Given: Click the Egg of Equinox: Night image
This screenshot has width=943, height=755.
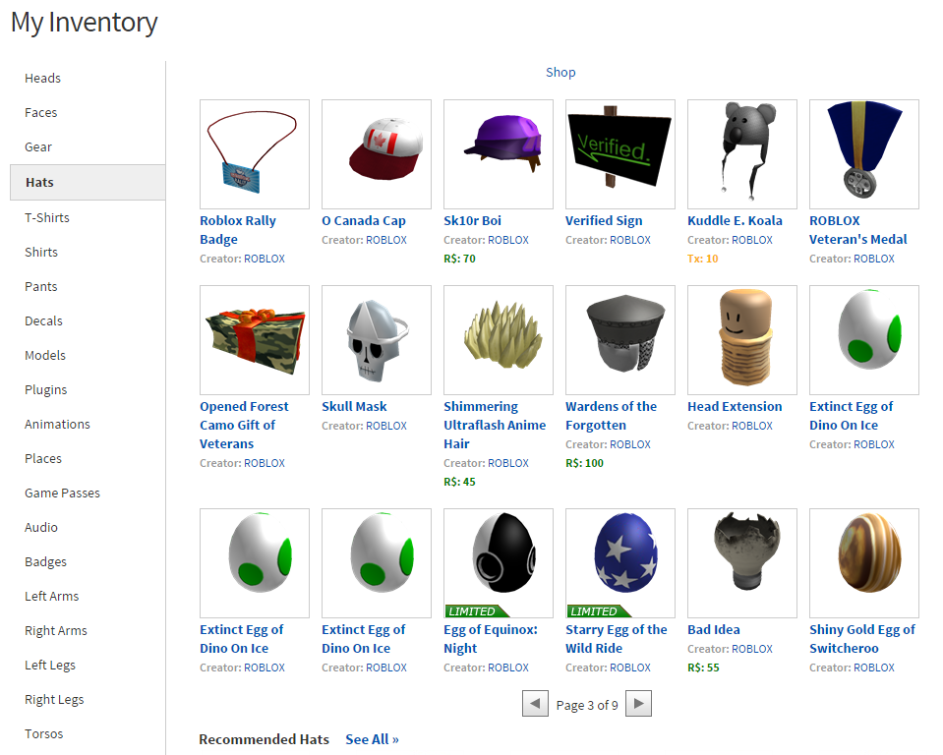Looking at the screenshot, I should 499,563.
